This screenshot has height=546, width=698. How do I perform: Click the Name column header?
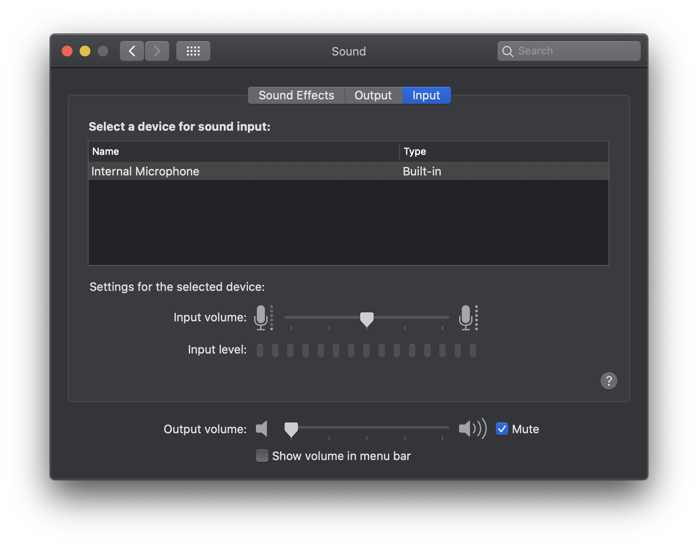click(242, 151)
